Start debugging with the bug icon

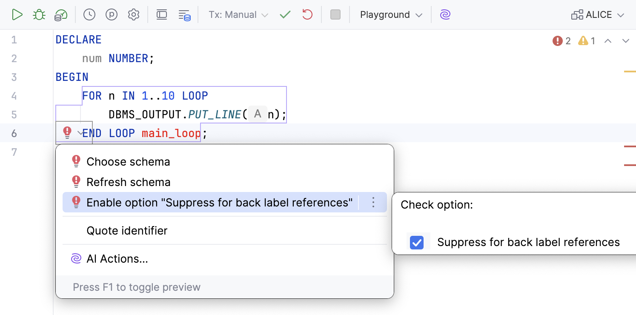pos(39,14)
